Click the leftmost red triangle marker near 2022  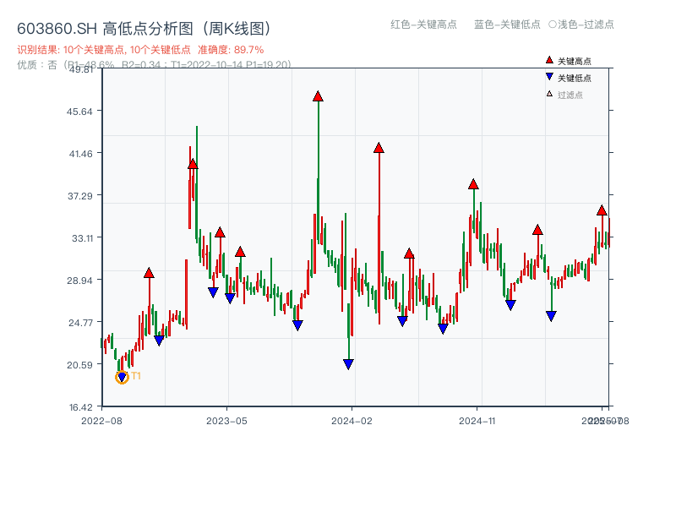coord(150,272)
